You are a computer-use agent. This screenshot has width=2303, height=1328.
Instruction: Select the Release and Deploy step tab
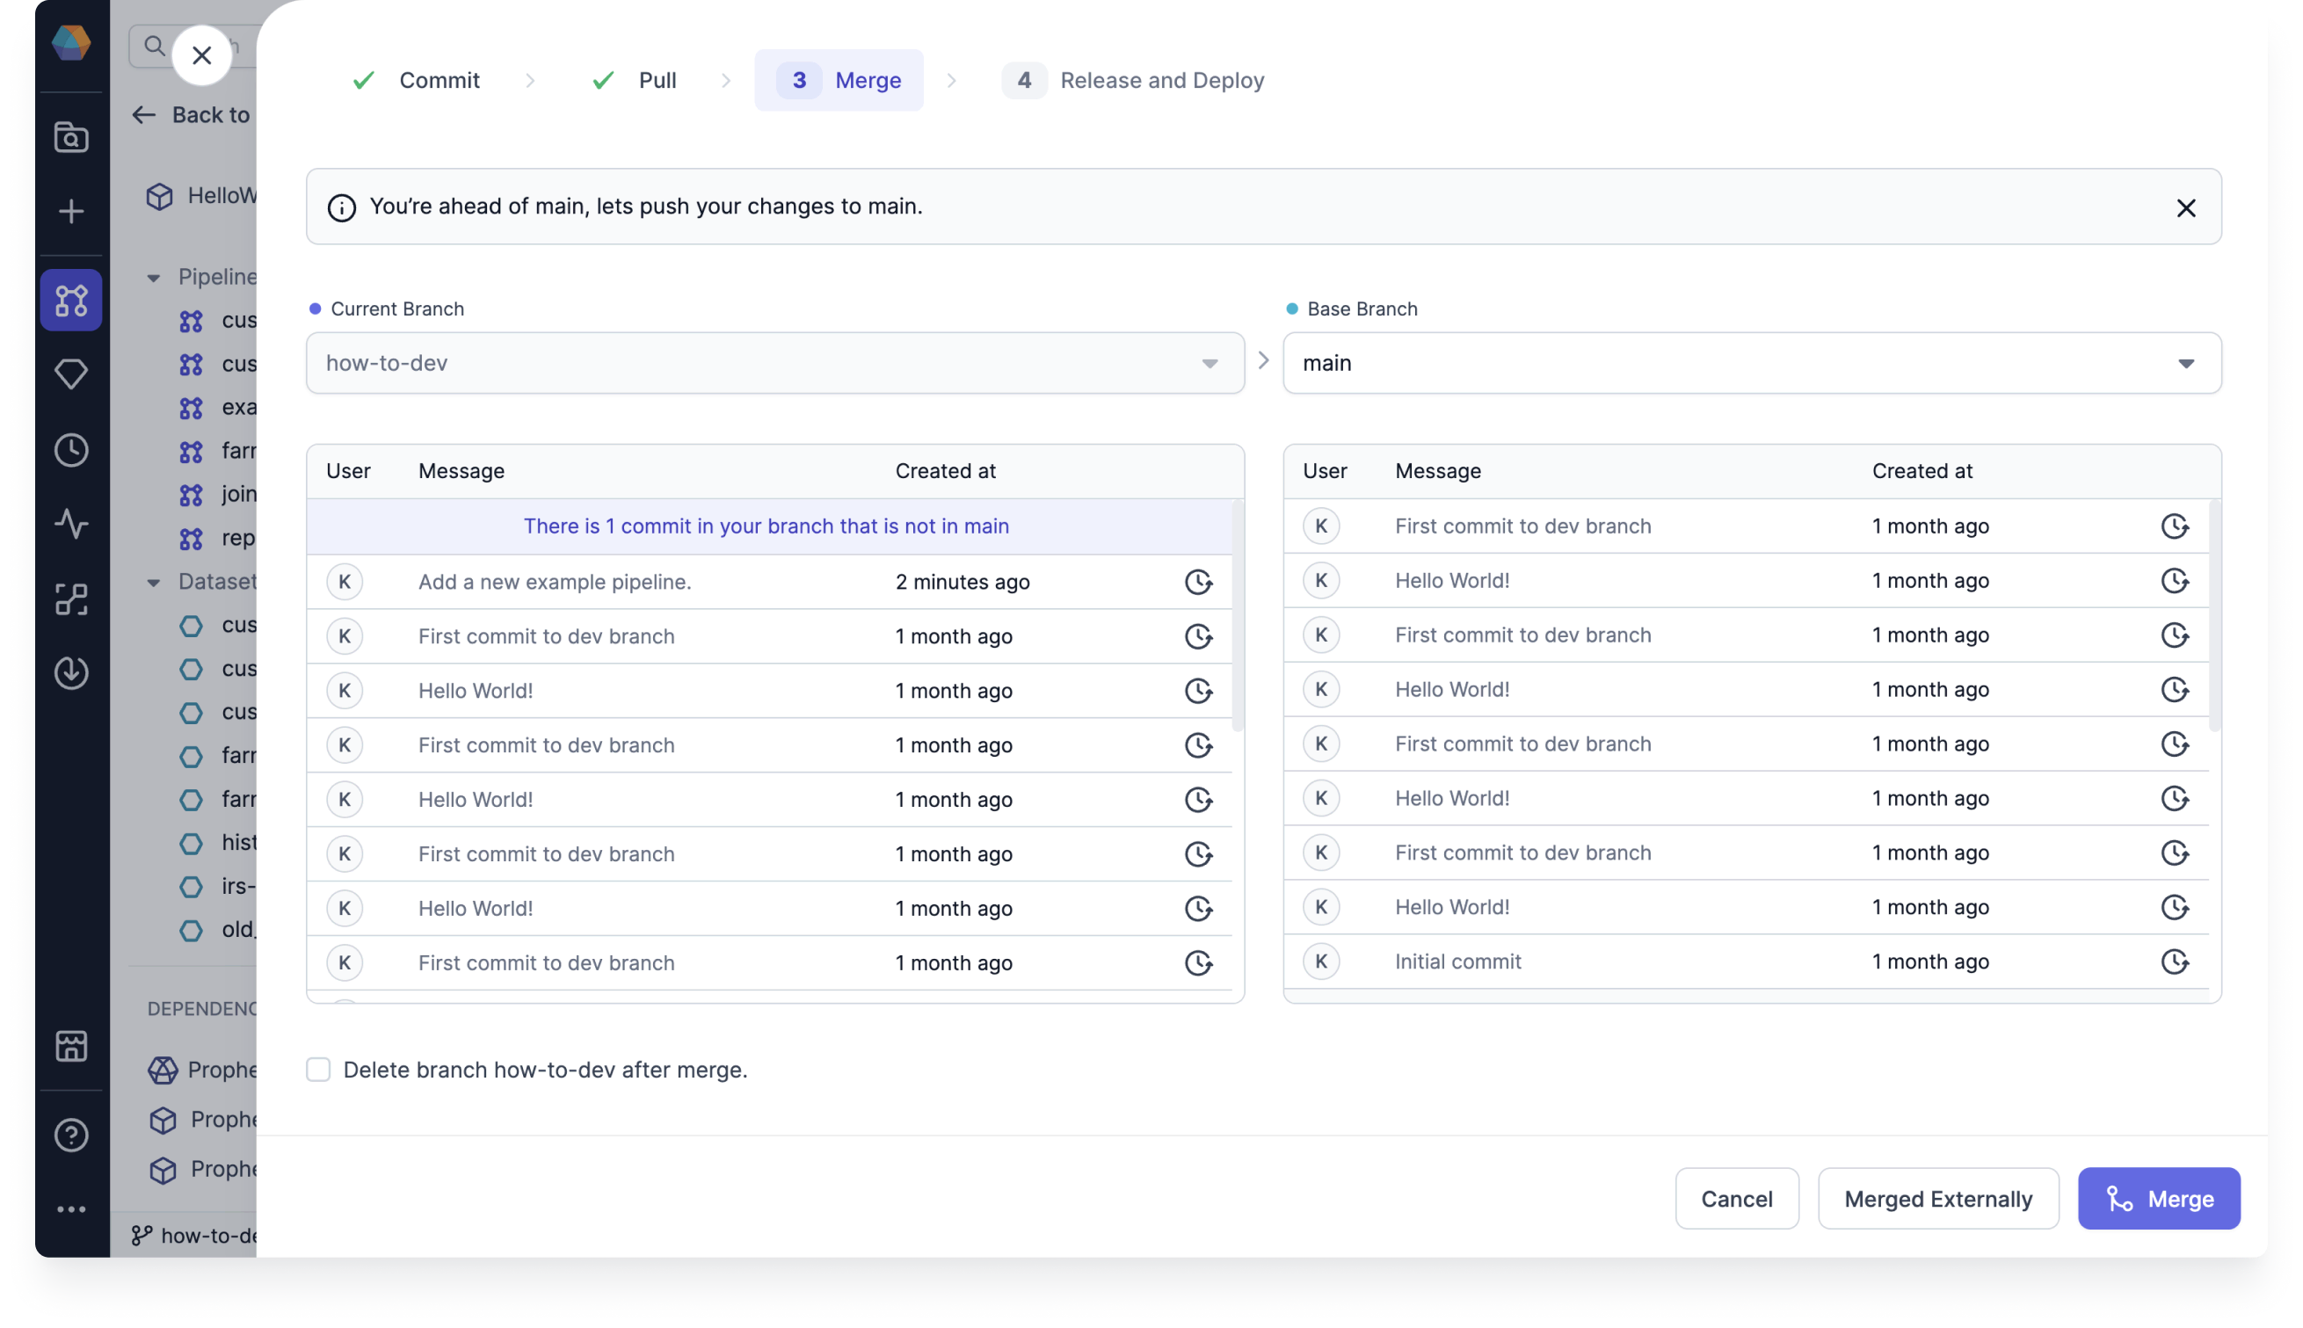tap(1163, 79)
